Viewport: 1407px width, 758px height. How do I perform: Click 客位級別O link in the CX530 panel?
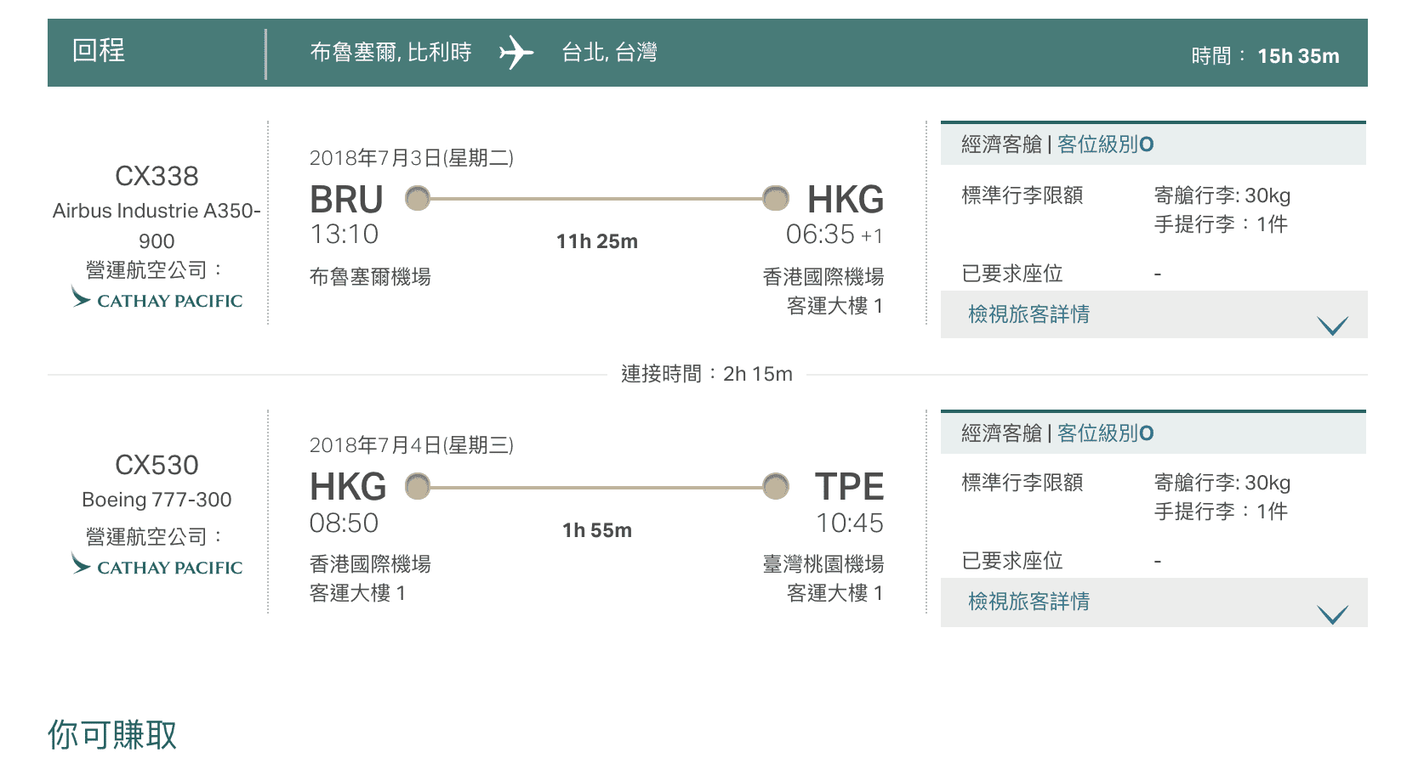1106,433
